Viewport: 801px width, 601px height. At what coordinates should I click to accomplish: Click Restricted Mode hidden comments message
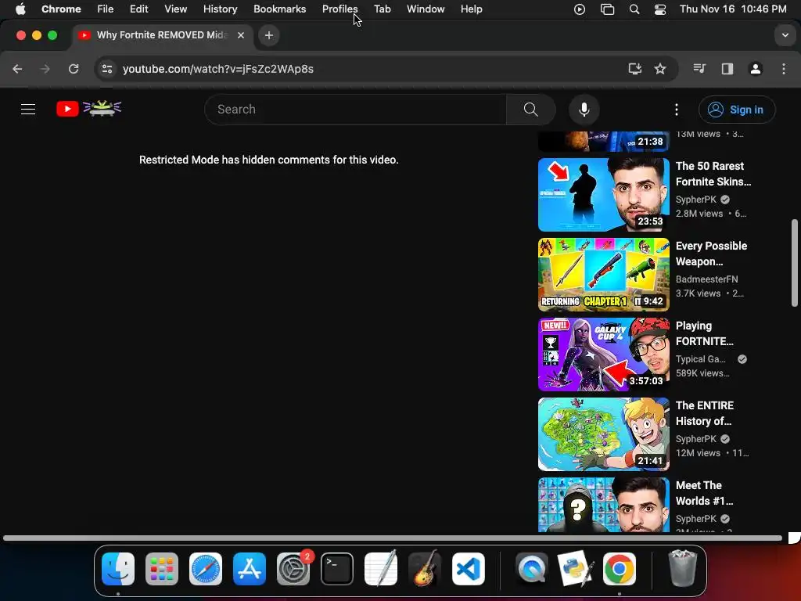269,160
